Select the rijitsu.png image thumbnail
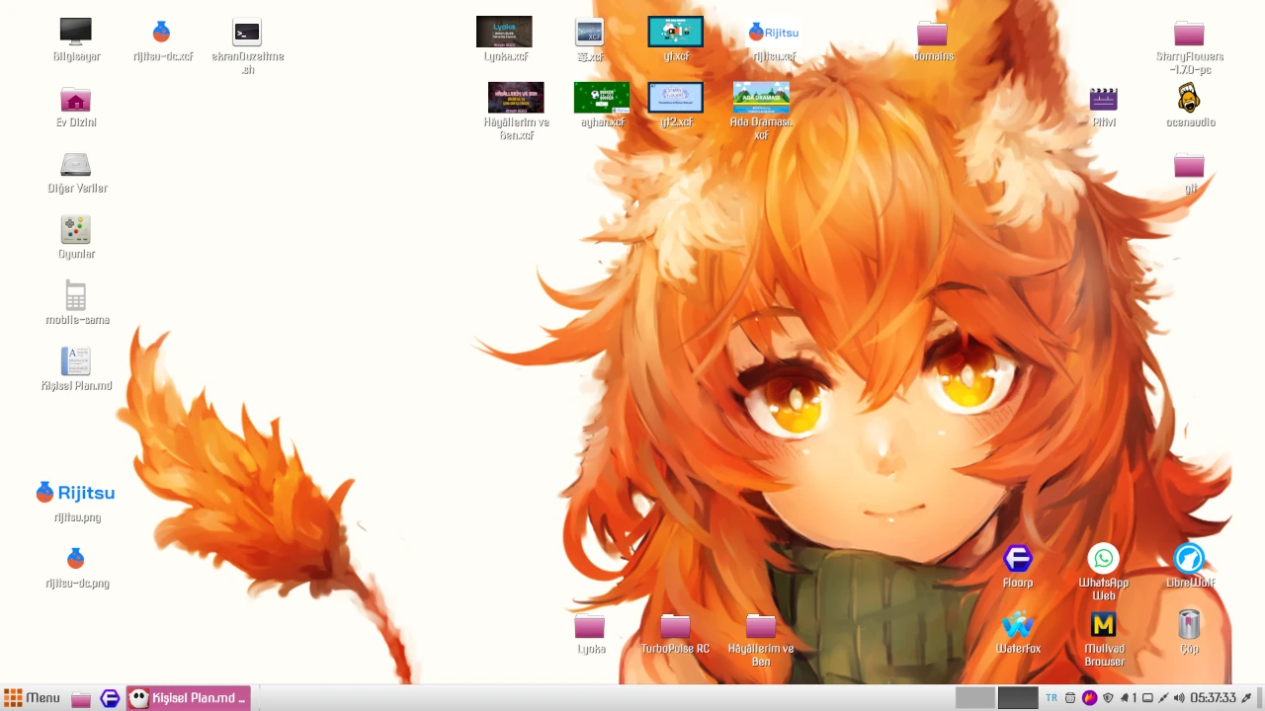Image resolution: width=1265 pixels, height=711 pixels. click(x=76, y=492)
